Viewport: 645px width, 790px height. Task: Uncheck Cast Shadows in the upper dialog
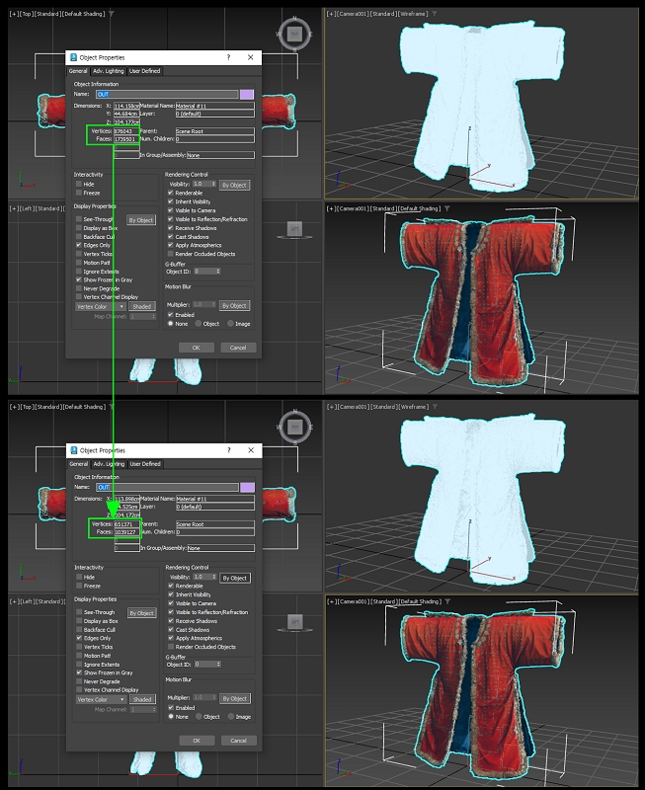(x=170, y=236)
